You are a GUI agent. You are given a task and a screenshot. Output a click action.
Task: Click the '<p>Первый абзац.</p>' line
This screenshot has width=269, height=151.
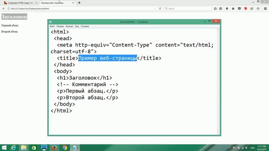pos(87,91)
